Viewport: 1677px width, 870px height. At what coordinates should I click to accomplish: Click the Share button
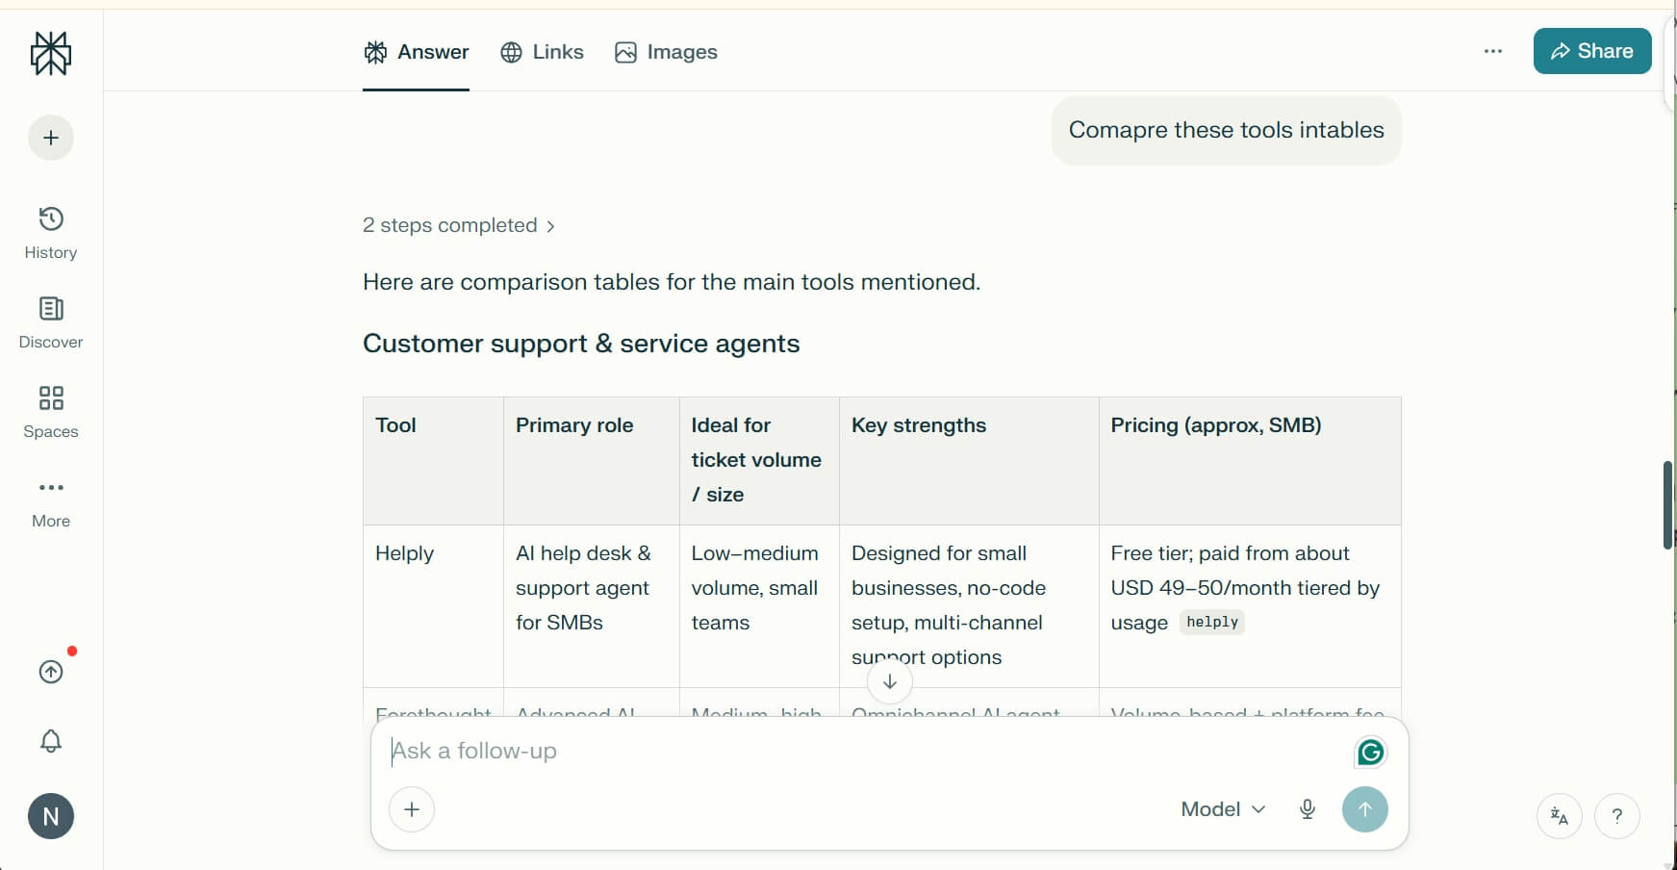[1591, 51]
